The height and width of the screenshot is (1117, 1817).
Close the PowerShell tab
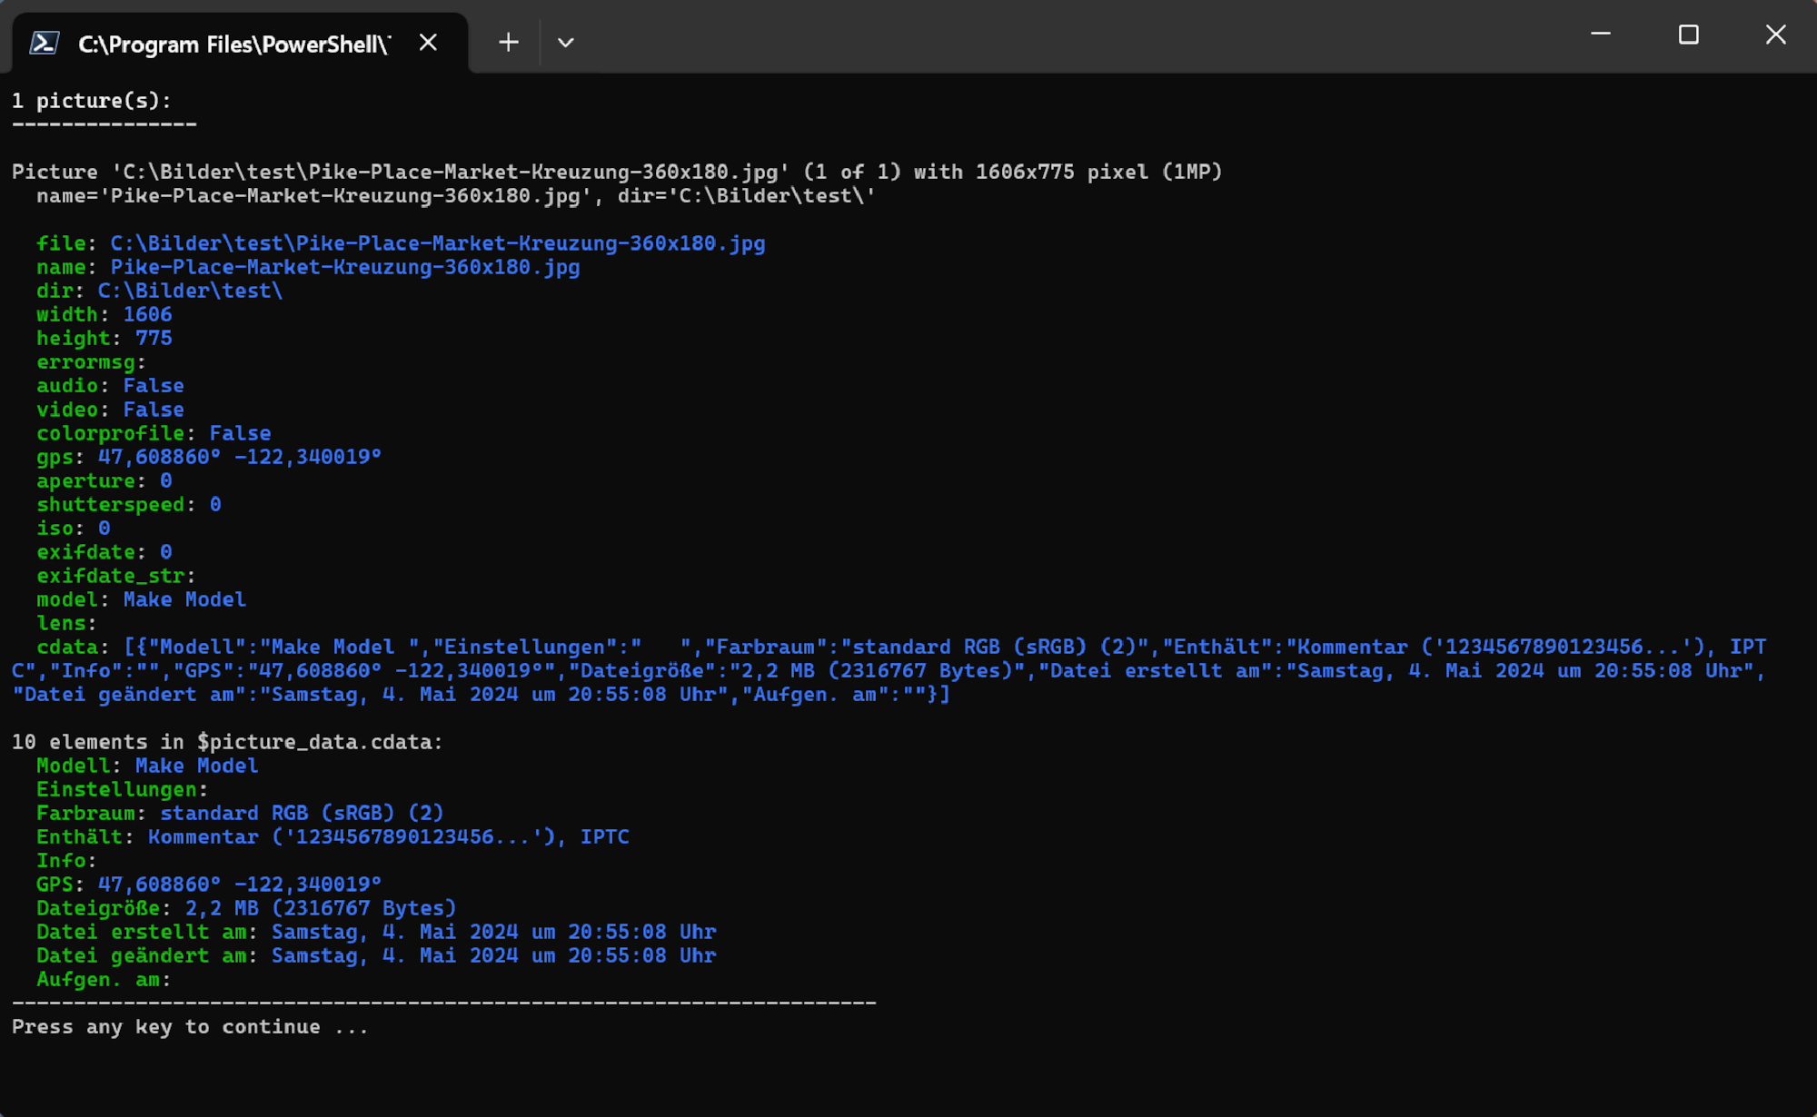(428, 43)
